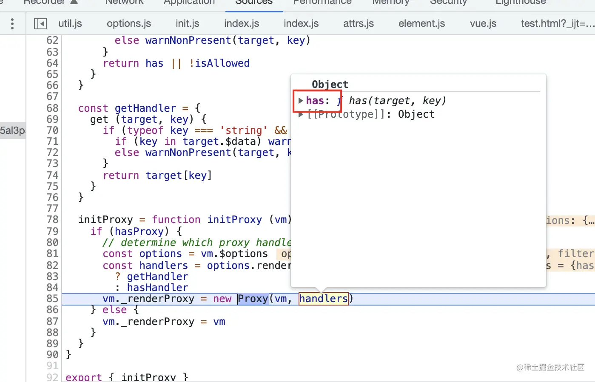Open the index.js tab beside attrs.js
Viewport: 595px width, 382px height.
(301, 23)
